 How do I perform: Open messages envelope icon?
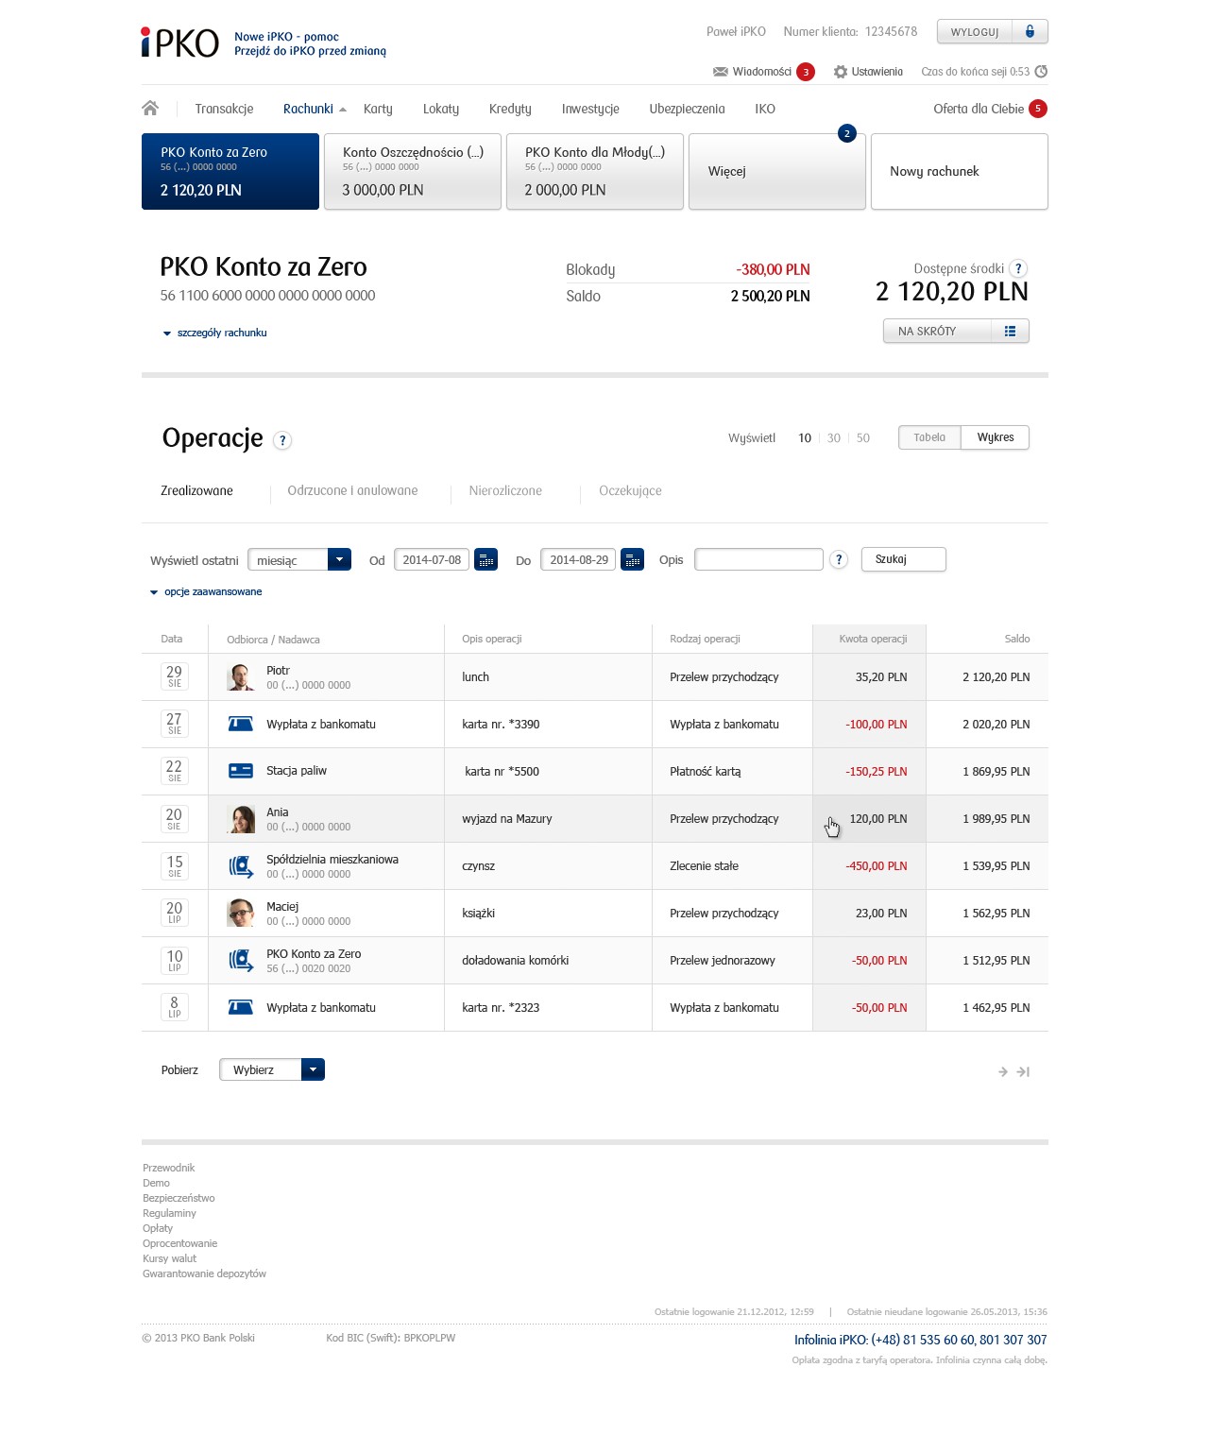pyautogui.click(x=721, y=72)
